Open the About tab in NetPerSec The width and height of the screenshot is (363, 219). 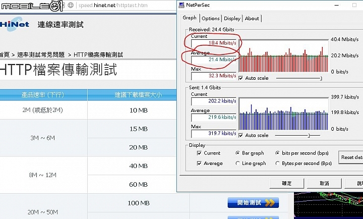(x=252, y=19)
